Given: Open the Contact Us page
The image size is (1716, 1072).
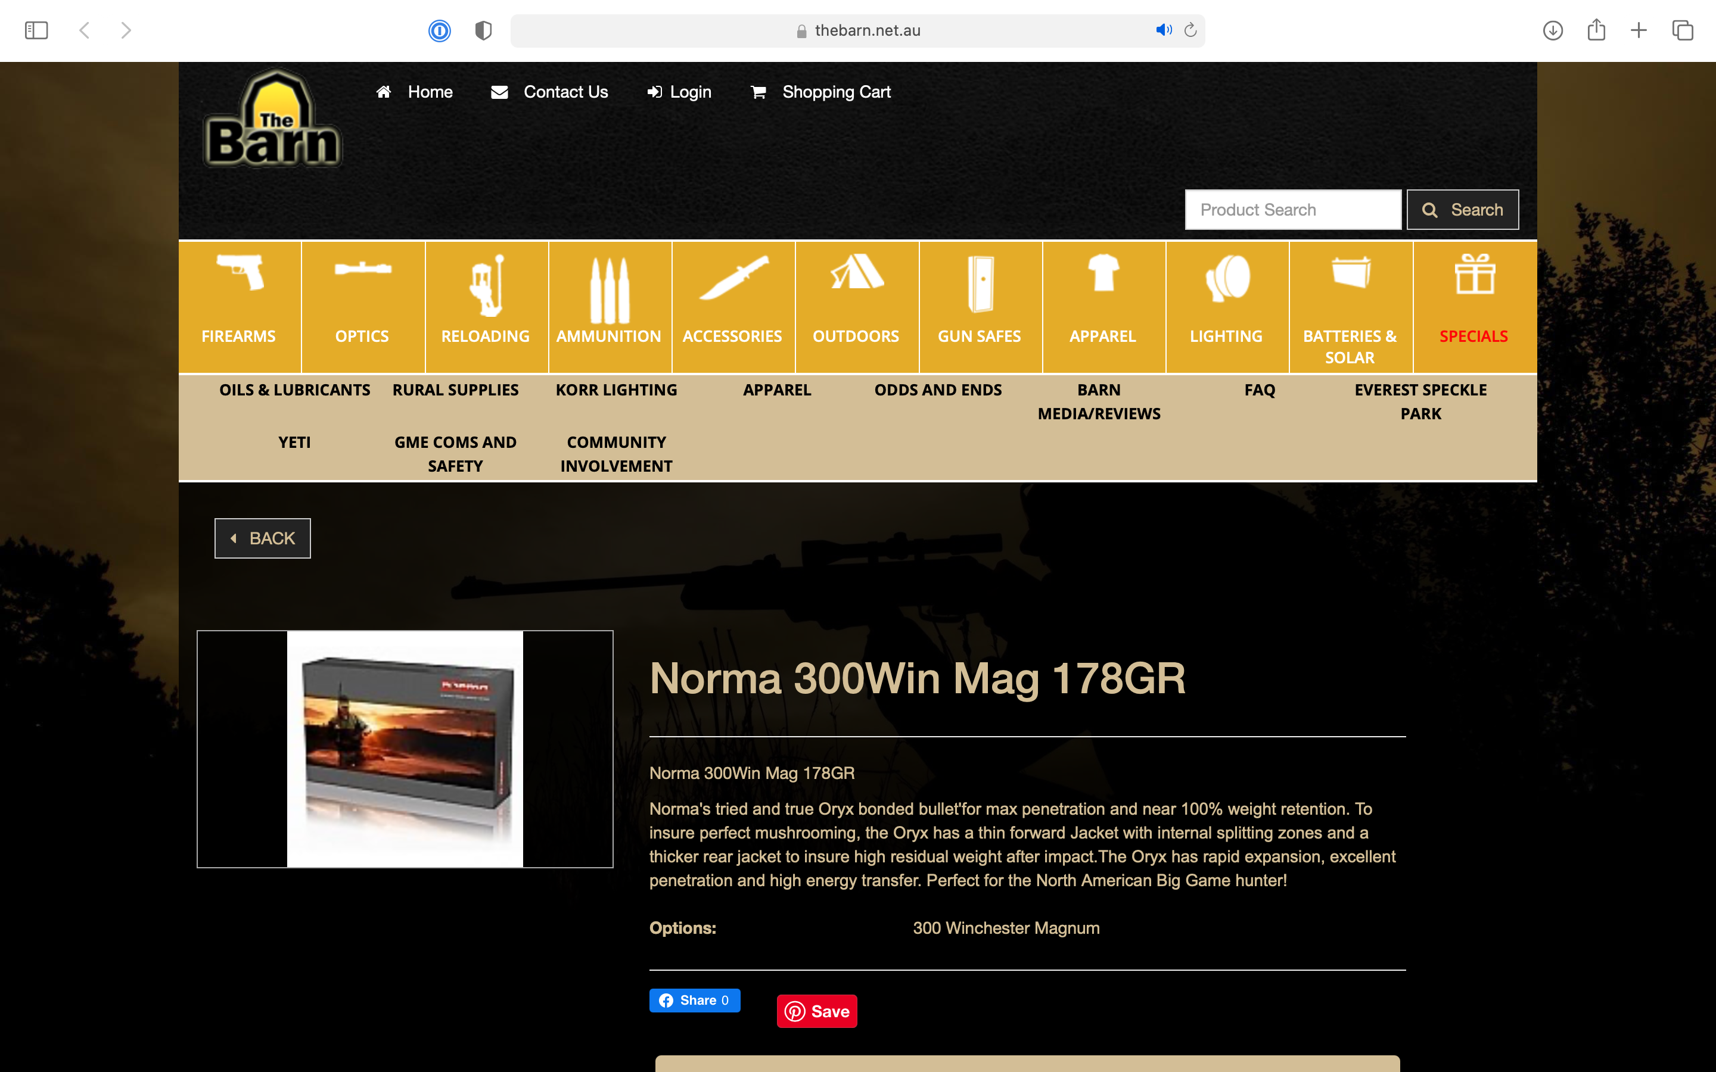Looking at the screenshot, I should click(x=549, y=92).
